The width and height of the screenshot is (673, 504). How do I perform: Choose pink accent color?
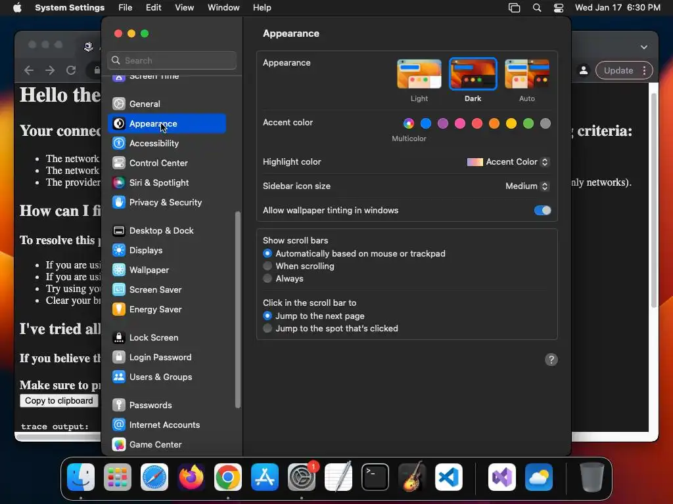coord(460,123)
